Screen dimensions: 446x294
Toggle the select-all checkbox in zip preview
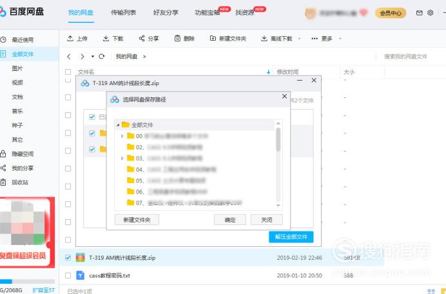92,117
